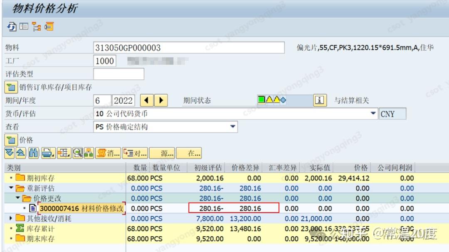The height and width of the screenshot is (252, 449).
Task: Click the 物料 input field
Action: click(187, 47)
